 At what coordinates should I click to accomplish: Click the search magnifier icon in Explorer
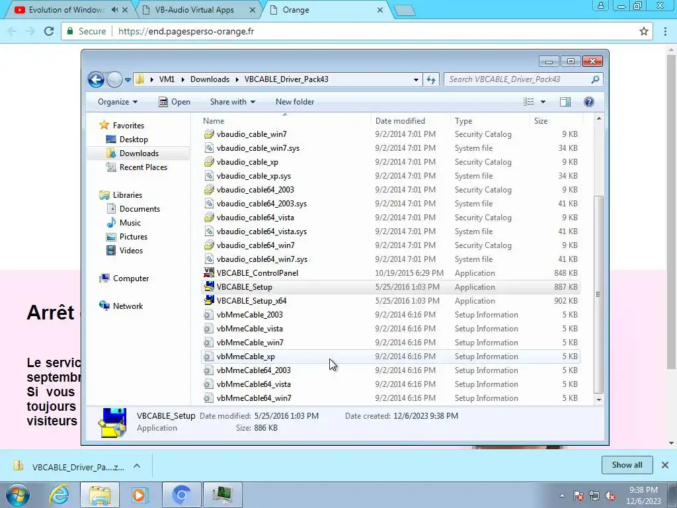[595, 79]
